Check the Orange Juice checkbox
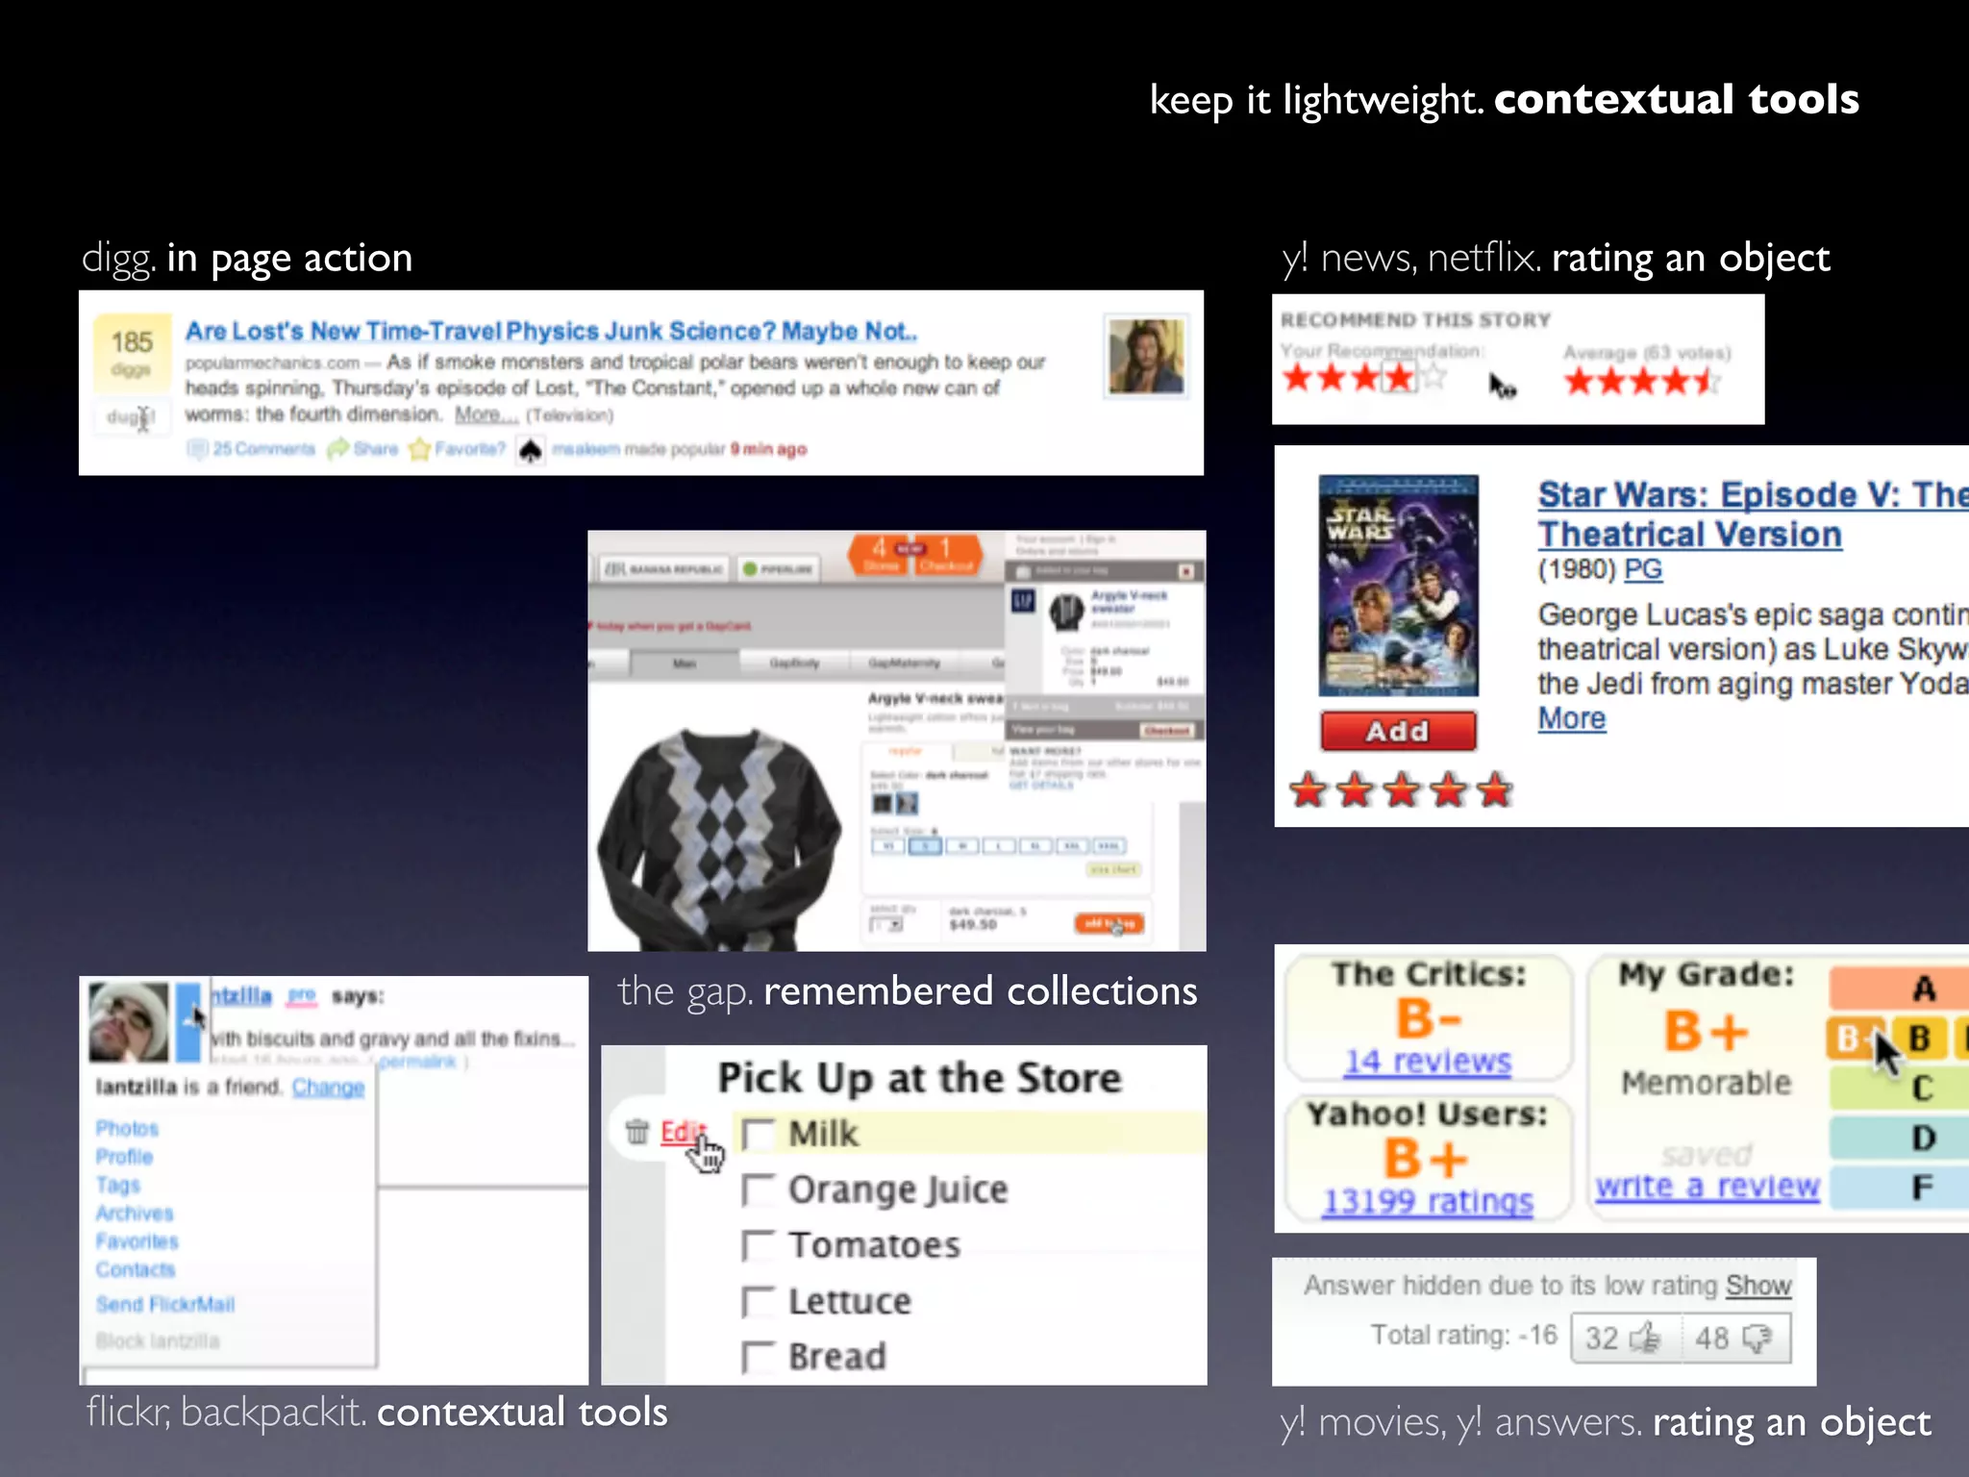This screenshot has height=1477, width=1969. [759, 1189]
